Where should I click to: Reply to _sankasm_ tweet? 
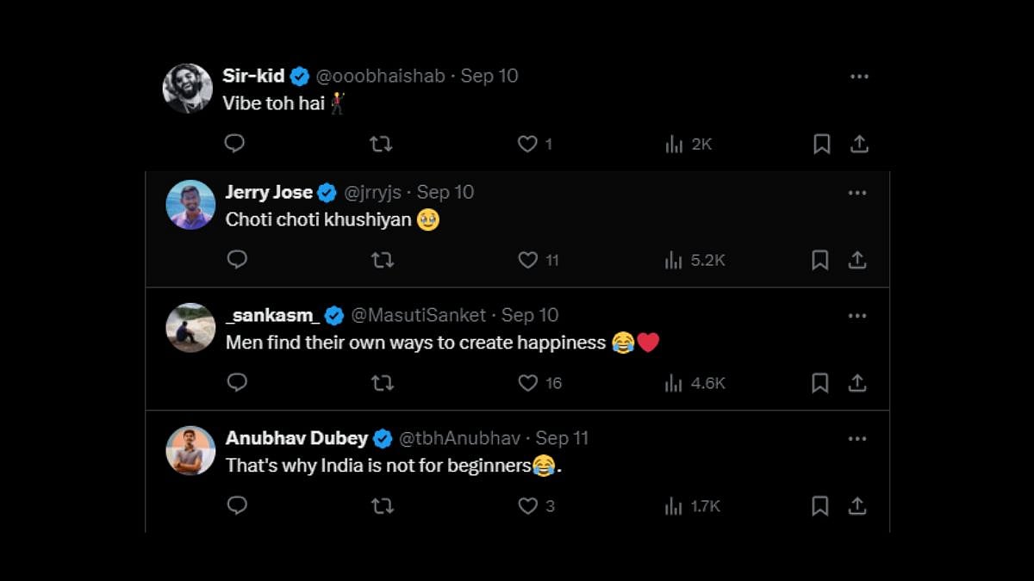(237, 383)
